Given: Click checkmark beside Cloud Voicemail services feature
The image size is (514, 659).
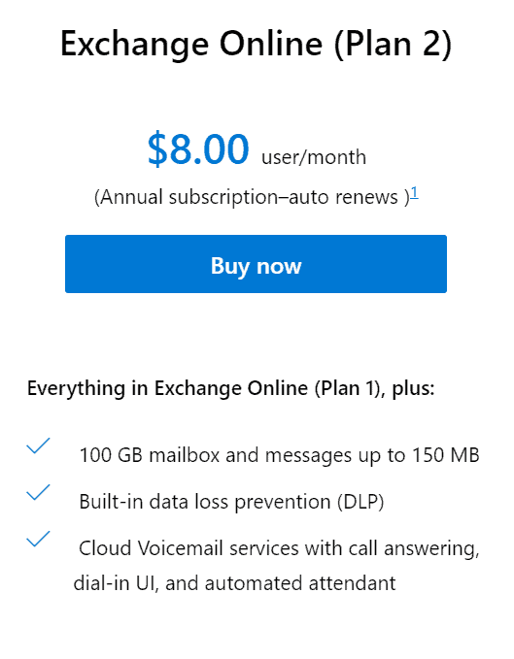Looking at the screenshot, I should (38, 539).
